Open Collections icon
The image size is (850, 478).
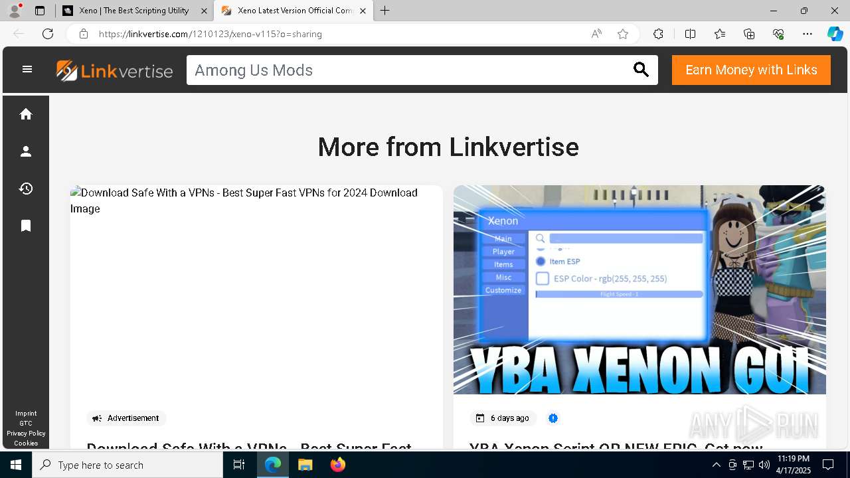[749, 34]
